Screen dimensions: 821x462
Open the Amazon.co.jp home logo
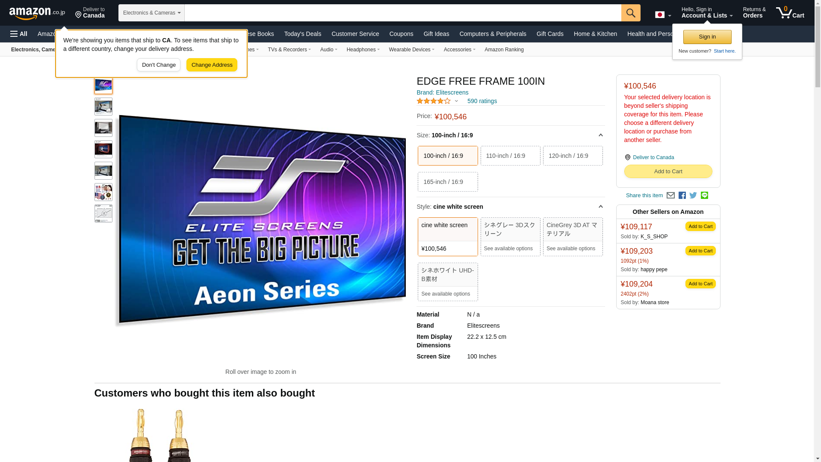click(x=37, y=13)
